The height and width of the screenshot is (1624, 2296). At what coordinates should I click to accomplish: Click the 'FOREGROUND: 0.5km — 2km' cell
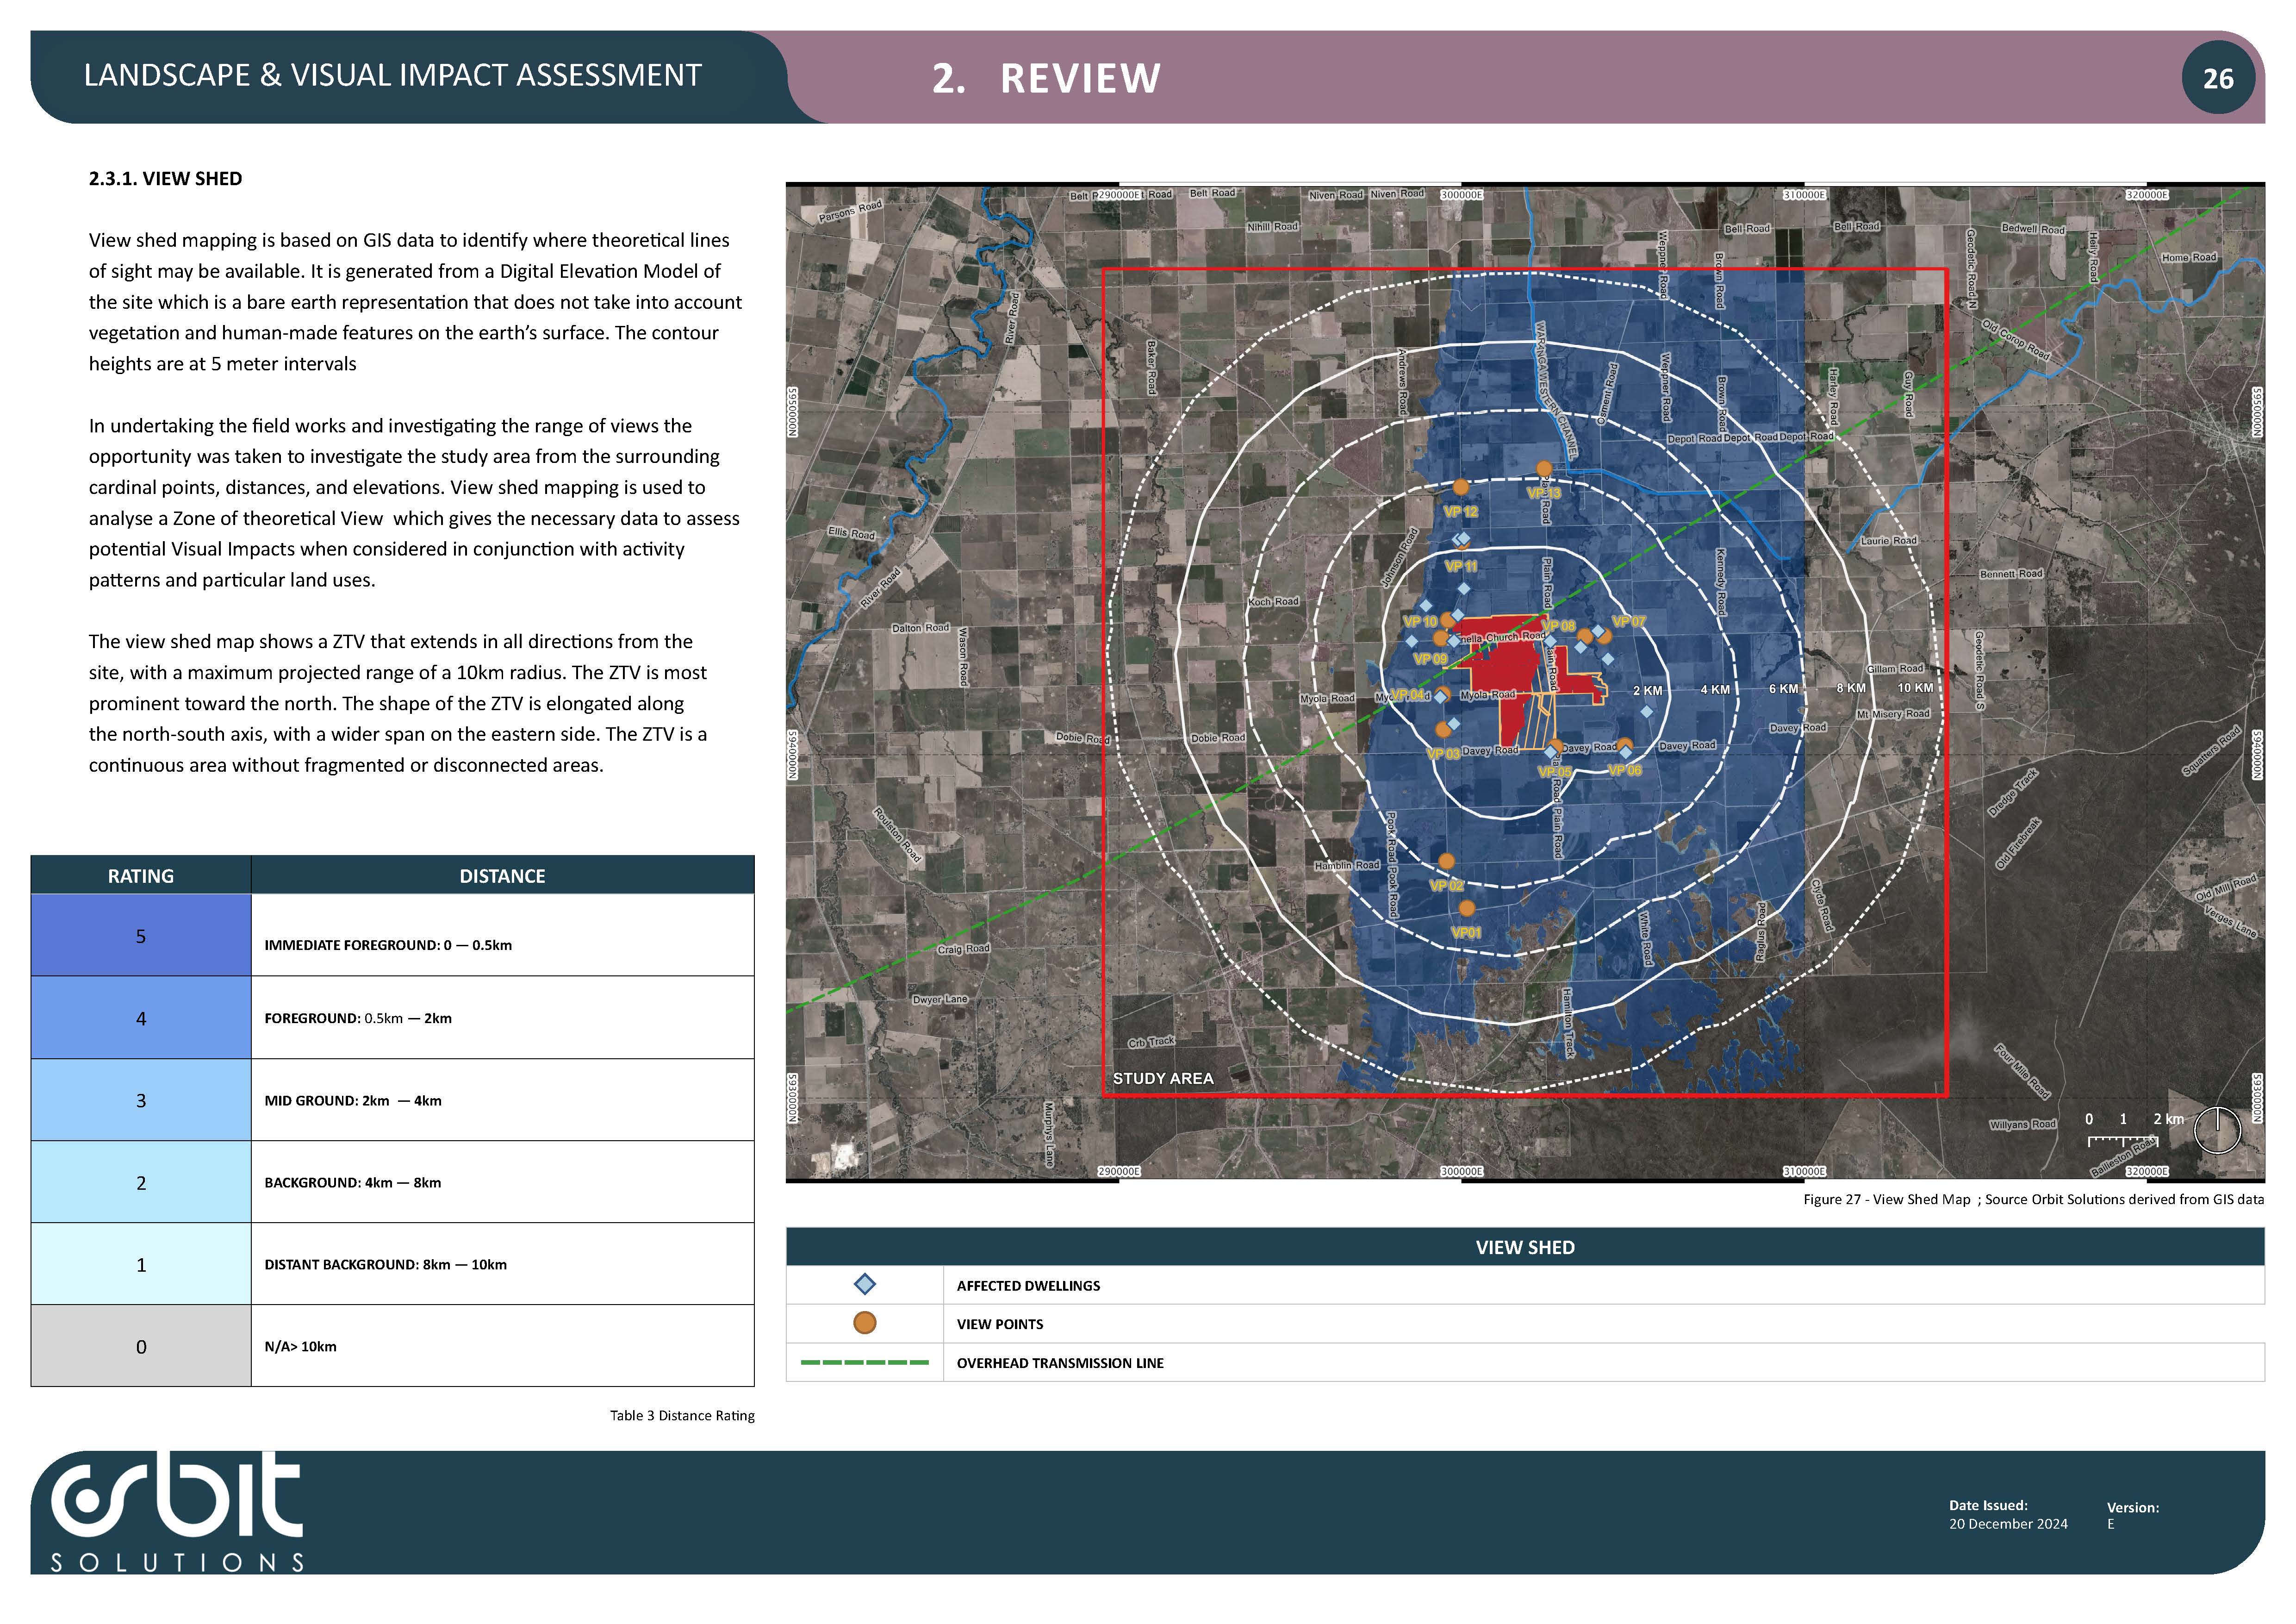(502, 1018)
